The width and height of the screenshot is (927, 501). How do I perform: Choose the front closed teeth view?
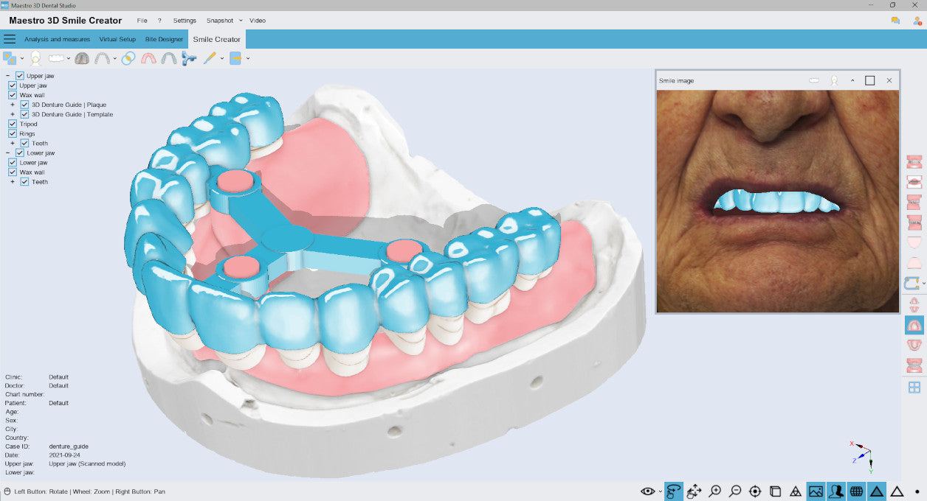click(x=914, y=162)
